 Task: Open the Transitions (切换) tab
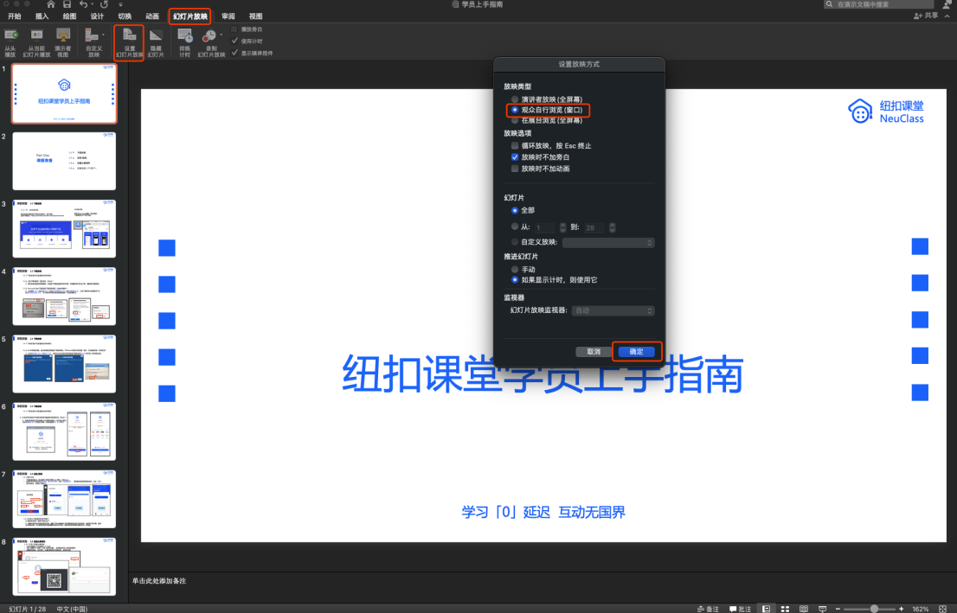pyautogui.click(x=125, y=16)
